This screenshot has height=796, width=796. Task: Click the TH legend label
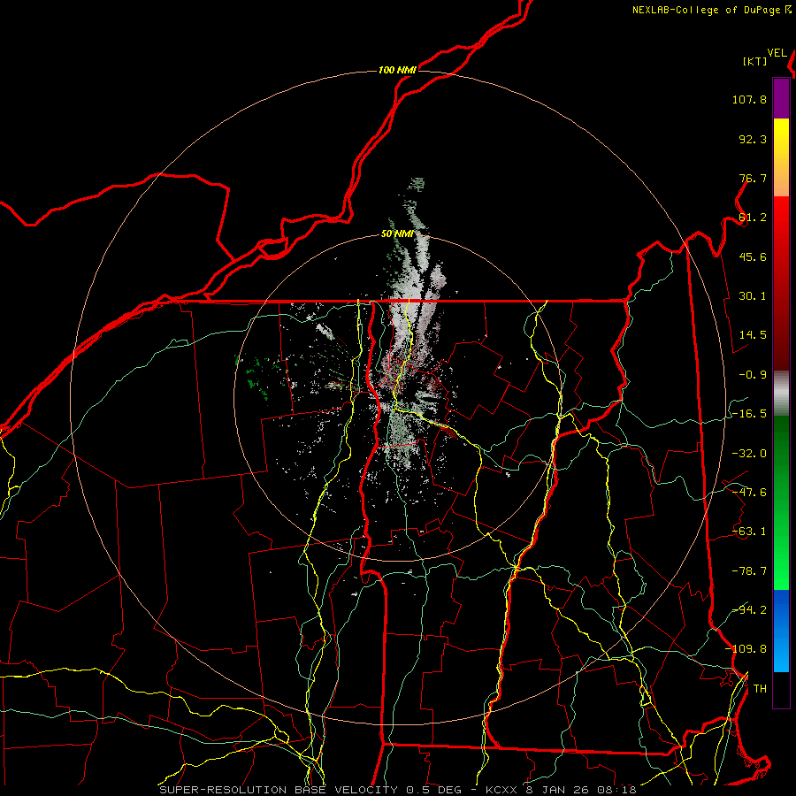[x=760, y=689]
